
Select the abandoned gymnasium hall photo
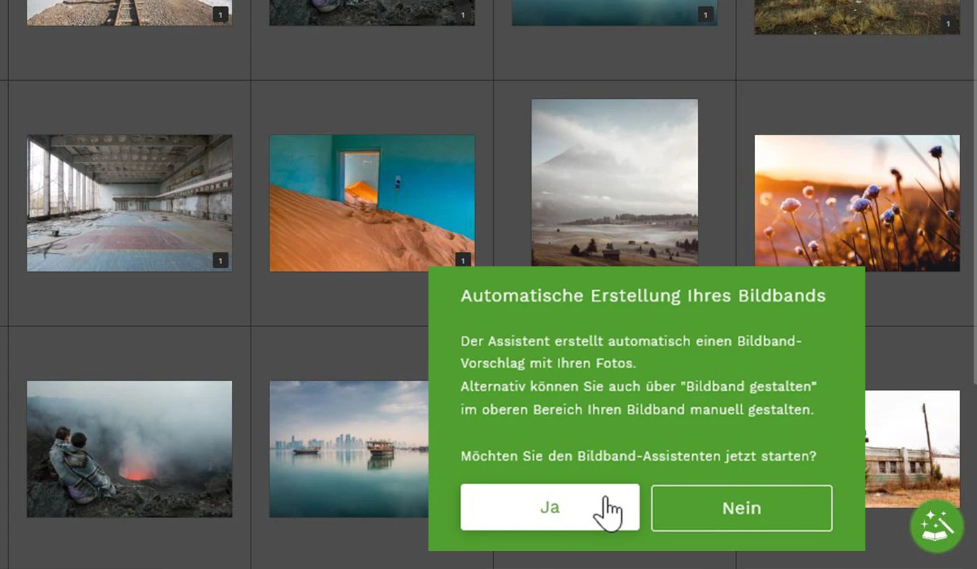click(129, 203)
